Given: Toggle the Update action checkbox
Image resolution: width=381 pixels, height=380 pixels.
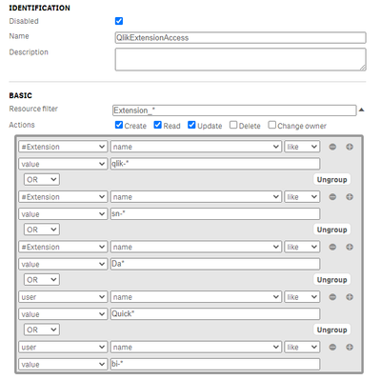Looking at the screenshot, I should [x=191, y=125].
